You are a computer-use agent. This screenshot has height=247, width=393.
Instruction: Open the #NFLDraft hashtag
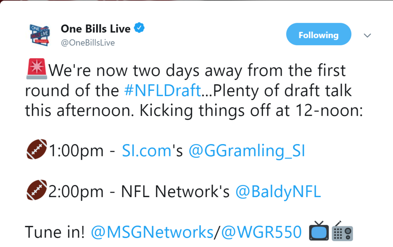[162, 90]
